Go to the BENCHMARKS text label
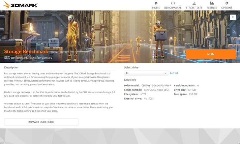Viewport: 240px width, 144px height. point(173,8)
